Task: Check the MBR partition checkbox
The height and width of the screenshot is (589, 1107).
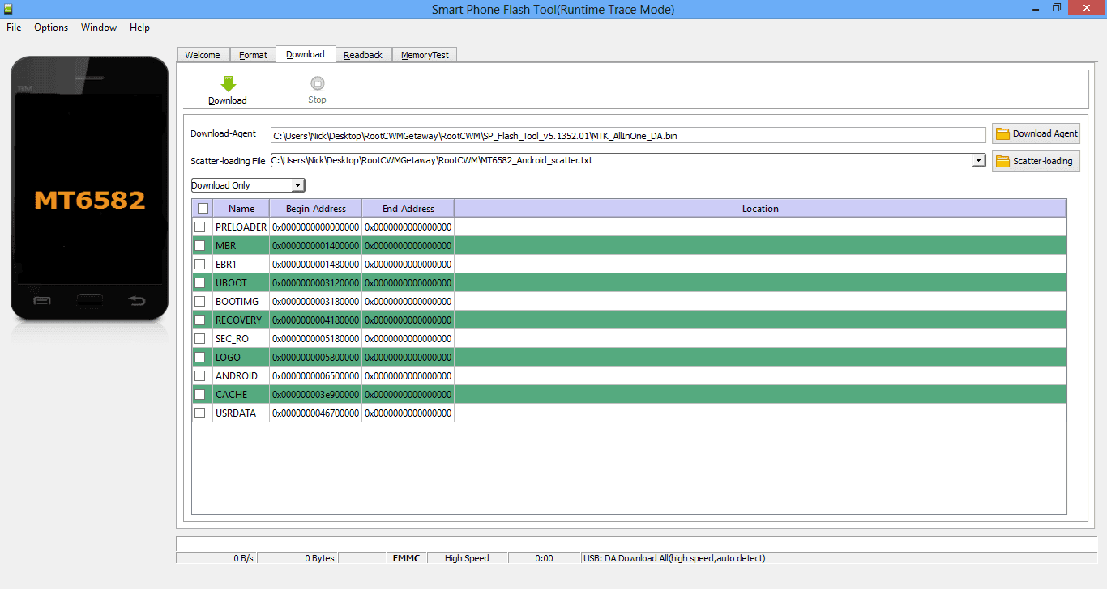Action: click(x=199, y=246)
